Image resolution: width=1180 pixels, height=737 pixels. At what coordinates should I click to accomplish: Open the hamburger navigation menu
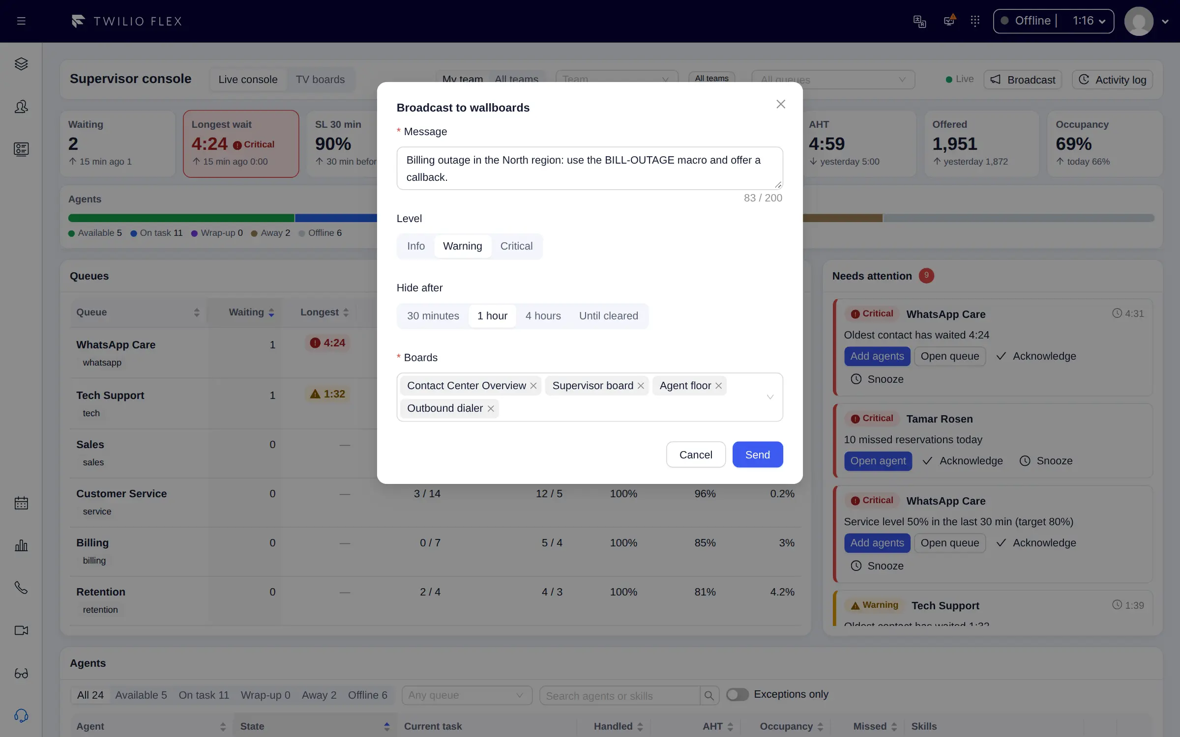(21, 21)
